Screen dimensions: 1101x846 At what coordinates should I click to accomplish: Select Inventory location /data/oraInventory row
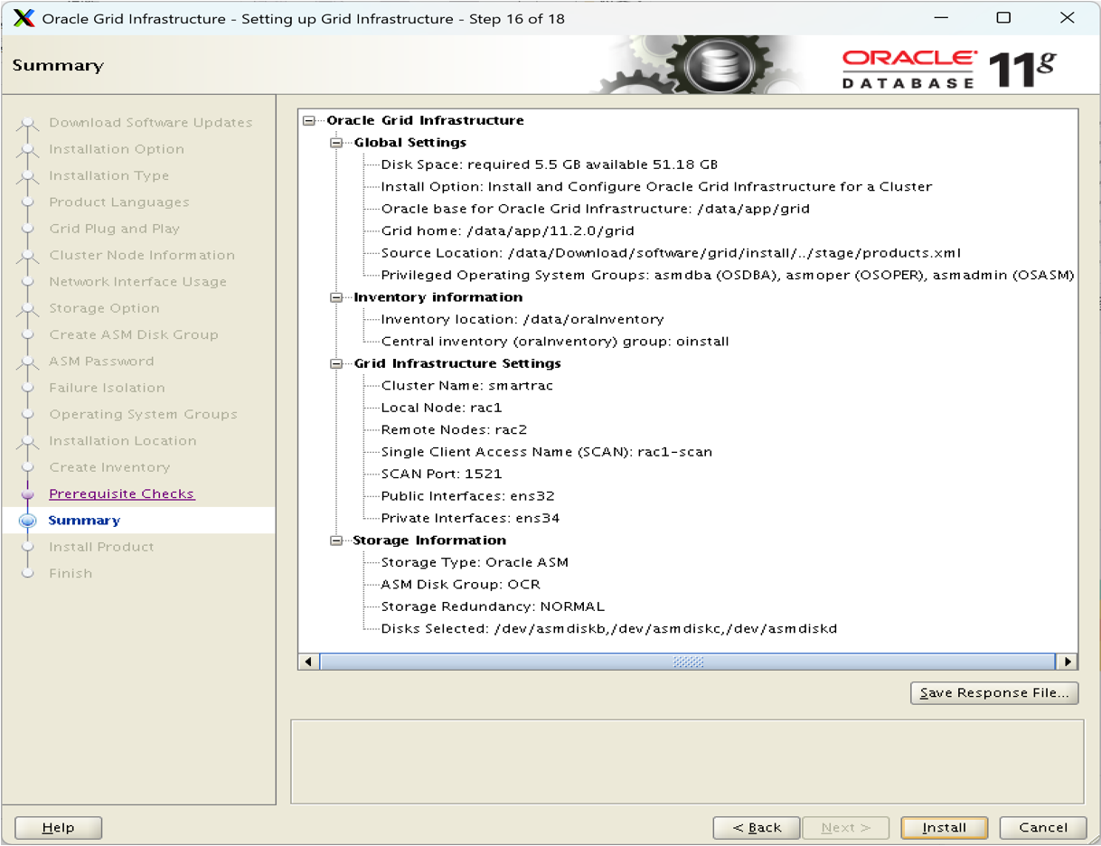pyautogui.click(x=522, y=319)
